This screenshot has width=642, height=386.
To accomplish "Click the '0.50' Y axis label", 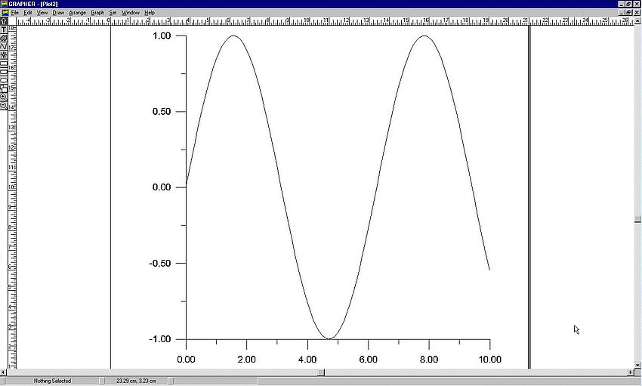I will click(162, 112).
